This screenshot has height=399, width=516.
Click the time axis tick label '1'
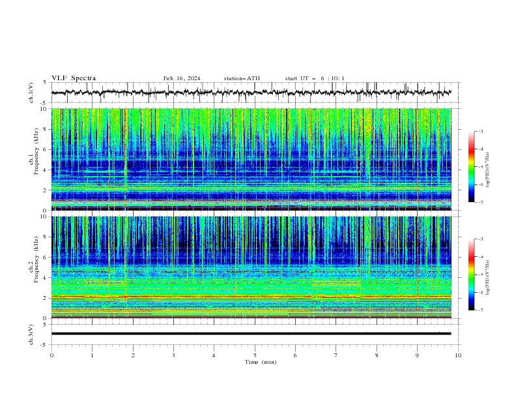point(92,355)
